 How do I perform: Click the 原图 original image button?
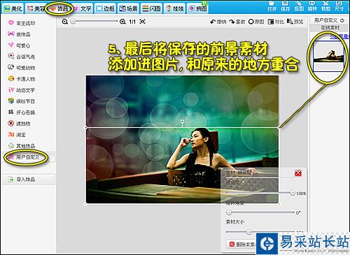pyautogui.click(x=256, y=22)
